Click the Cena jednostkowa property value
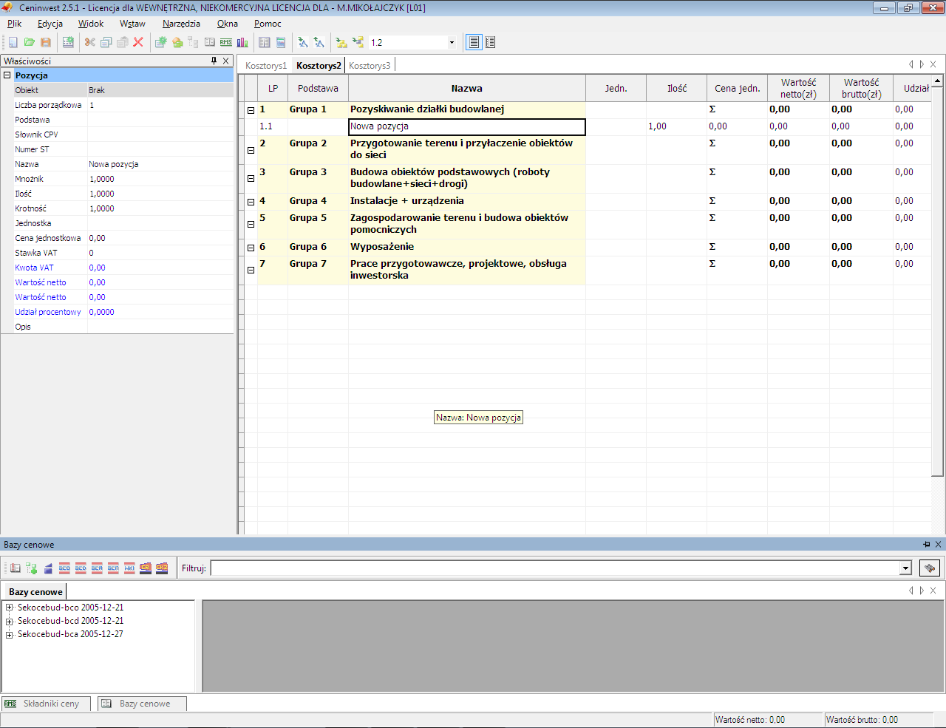Image resolution: width=946 pixels, height=728 pixels. (x=160, y=238)
